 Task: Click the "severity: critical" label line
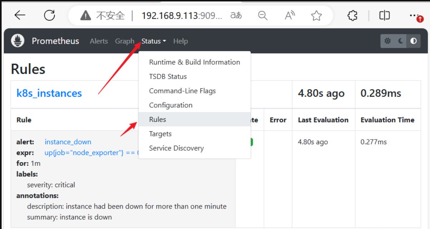(x=51, y=185)
